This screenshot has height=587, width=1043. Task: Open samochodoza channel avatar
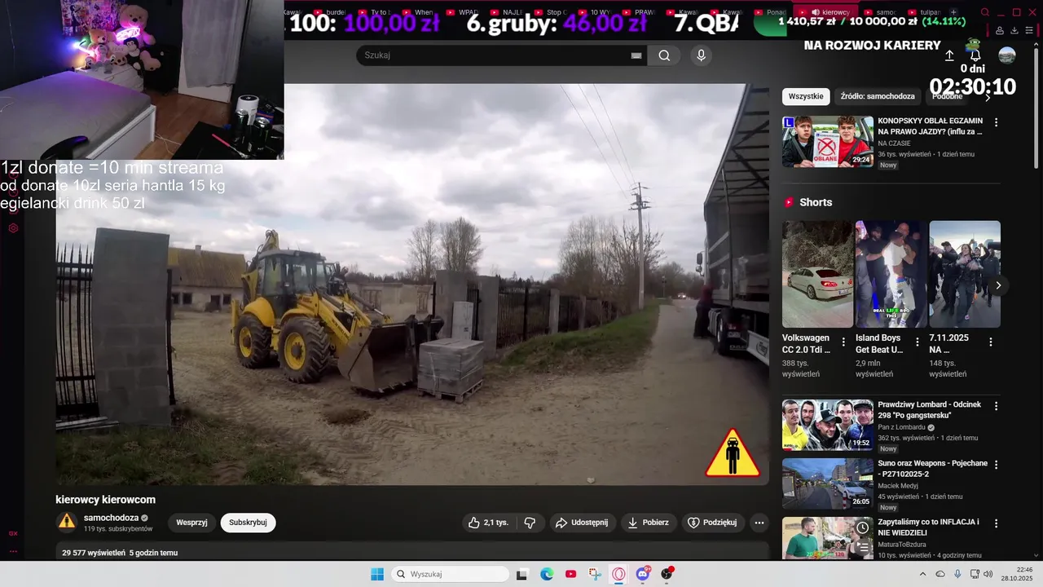(67, 522)
